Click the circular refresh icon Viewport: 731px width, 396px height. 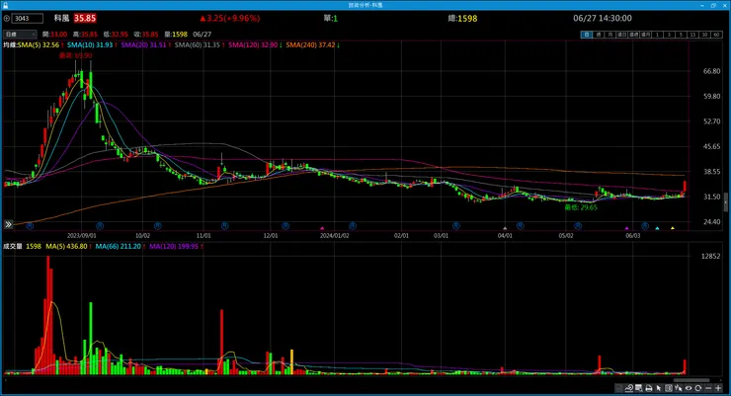tap(698, 388)
